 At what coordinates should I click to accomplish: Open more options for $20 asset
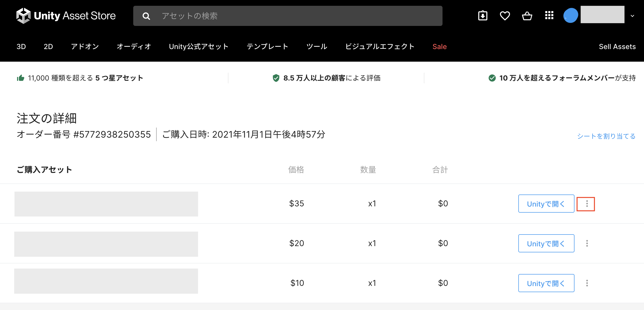(x=587, y=243)
